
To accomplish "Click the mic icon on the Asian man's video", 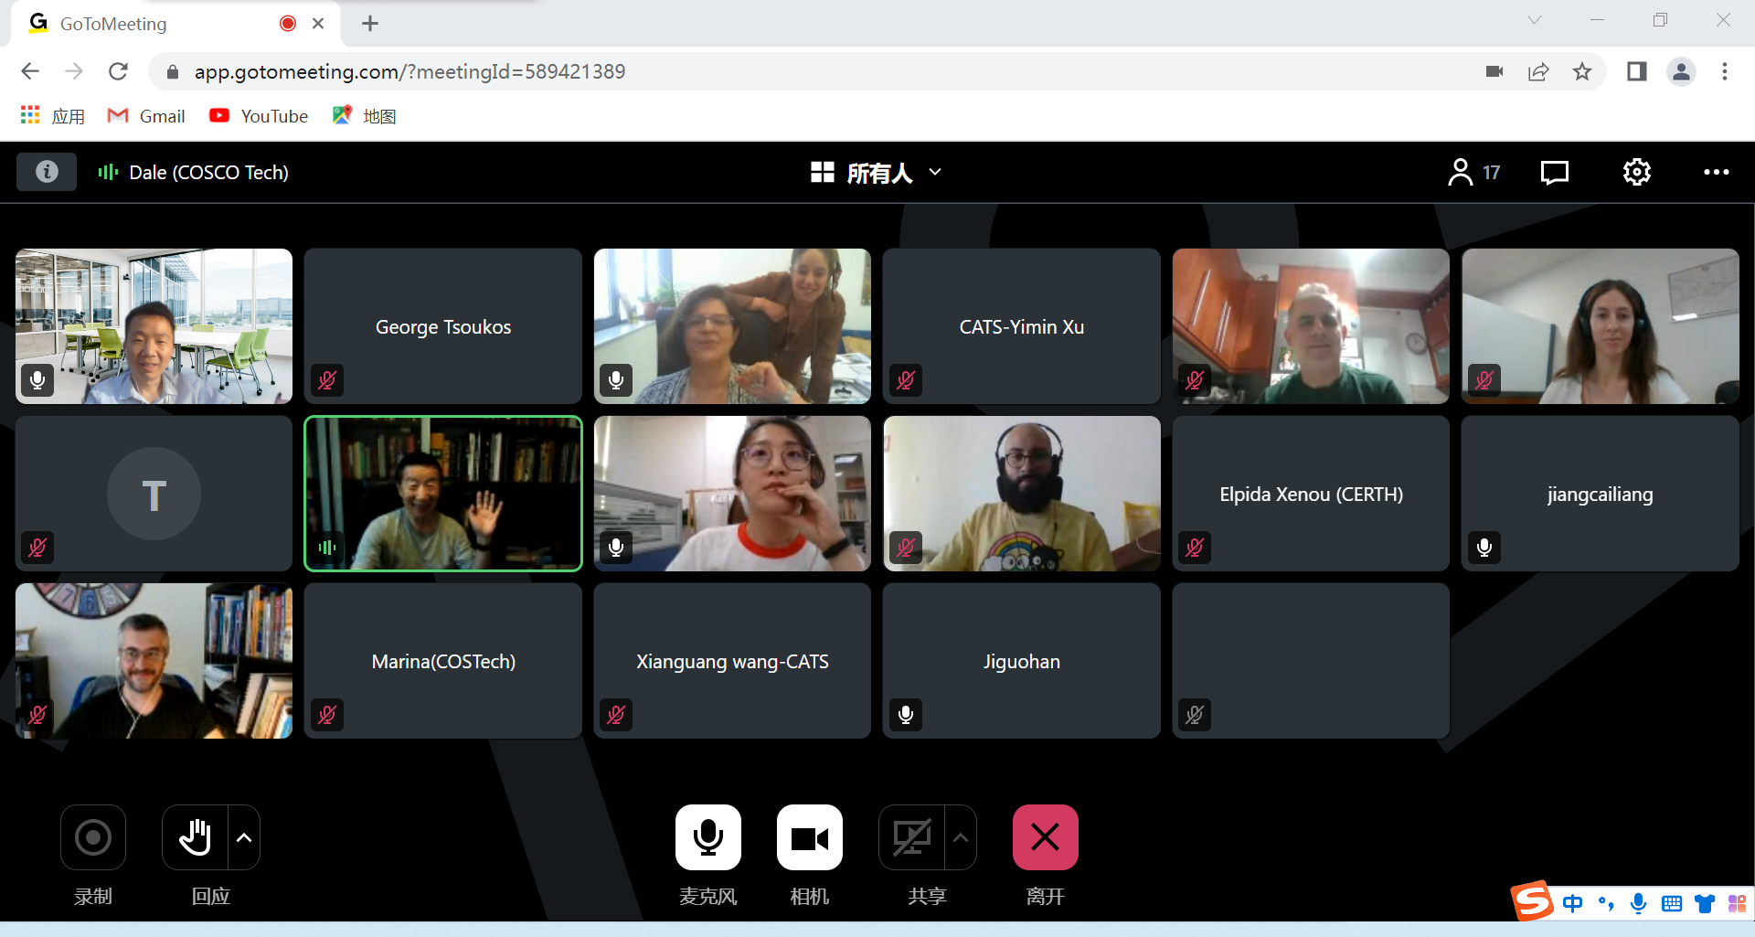I will (x=37, y=379).
